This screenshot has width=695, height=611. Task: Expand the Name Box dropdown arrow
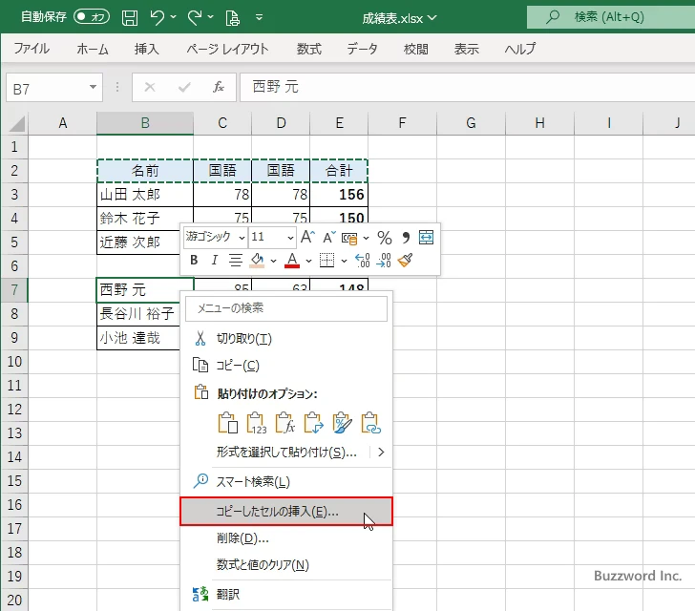[x=94, y=87]
